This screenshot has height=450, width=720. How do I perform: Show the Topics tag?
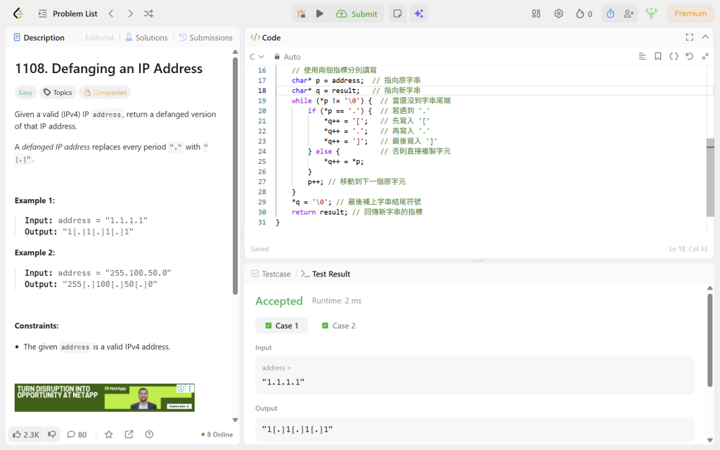pos(58,92)
